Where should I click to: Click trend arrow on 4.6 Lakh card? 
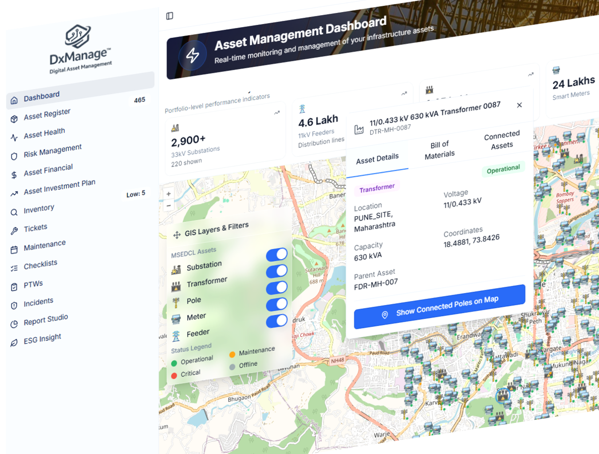click(404, 94)
